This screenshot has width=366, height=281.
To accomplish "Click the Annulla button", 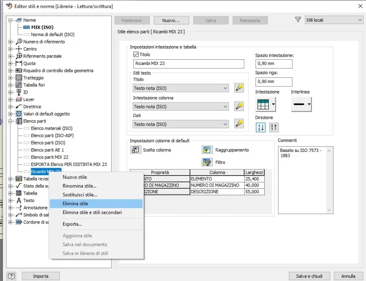I will point(348,276).
